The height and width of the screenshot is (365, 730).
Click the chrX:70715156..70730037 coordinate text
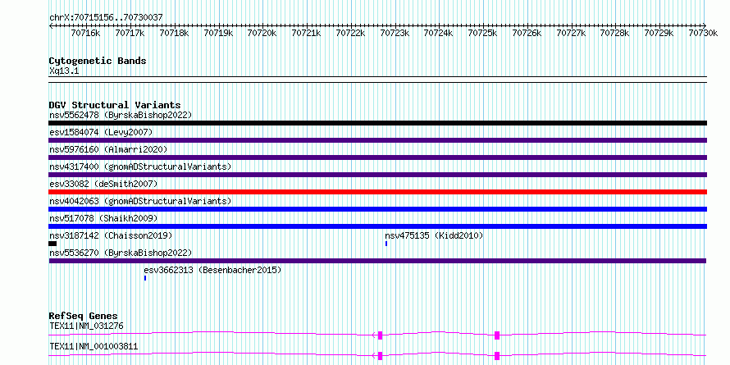(x=106, y=17)
